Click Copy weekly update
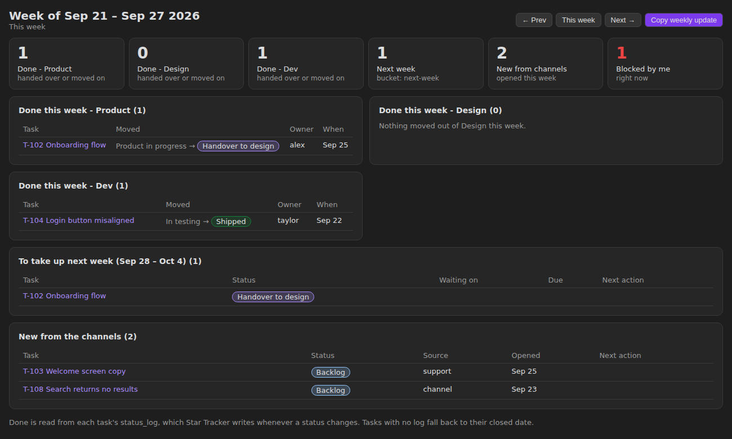 [x=684, y=20]
